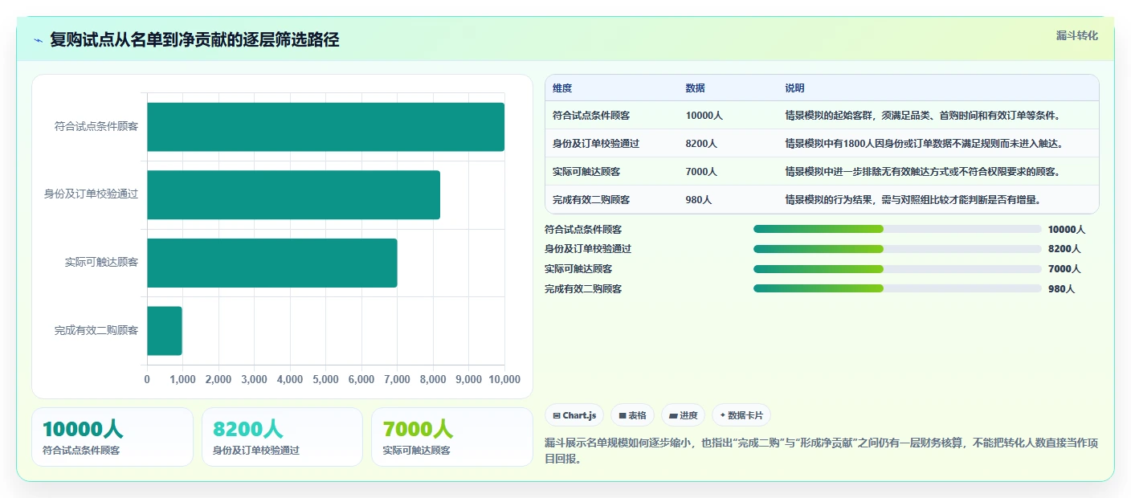Click the 980人 cell in the table
Viewport: 1131px width, 498px height.
(699, 200)
